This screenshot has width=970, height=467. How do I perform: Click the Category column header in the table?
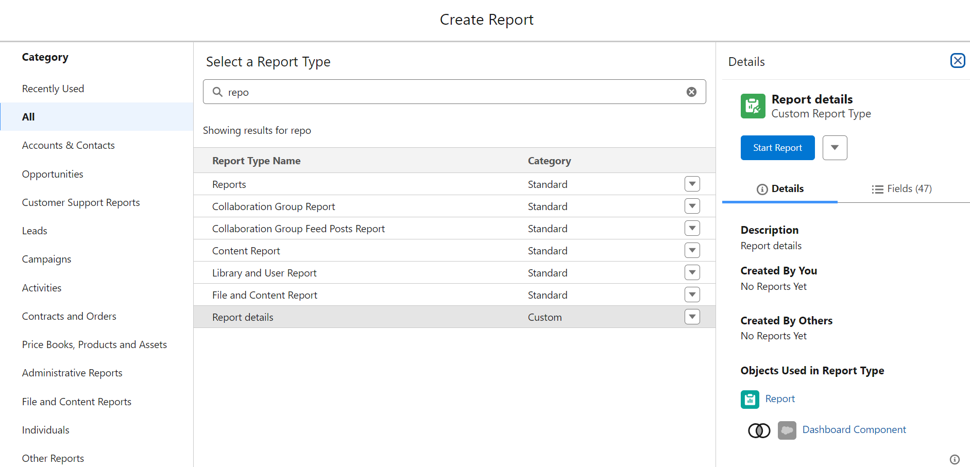549,161
